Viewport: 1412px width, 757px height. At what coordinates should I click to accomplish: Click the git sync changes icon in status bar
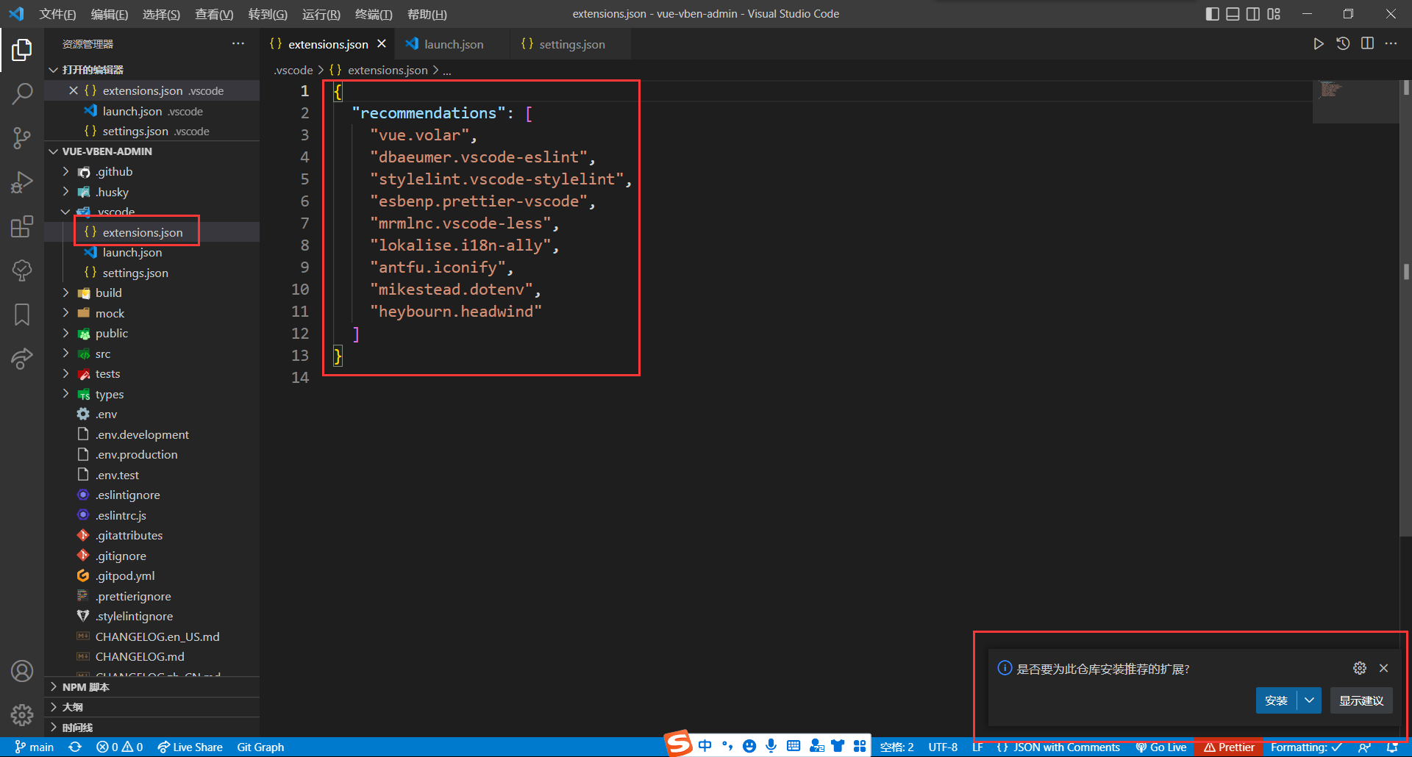coord(75,747)
